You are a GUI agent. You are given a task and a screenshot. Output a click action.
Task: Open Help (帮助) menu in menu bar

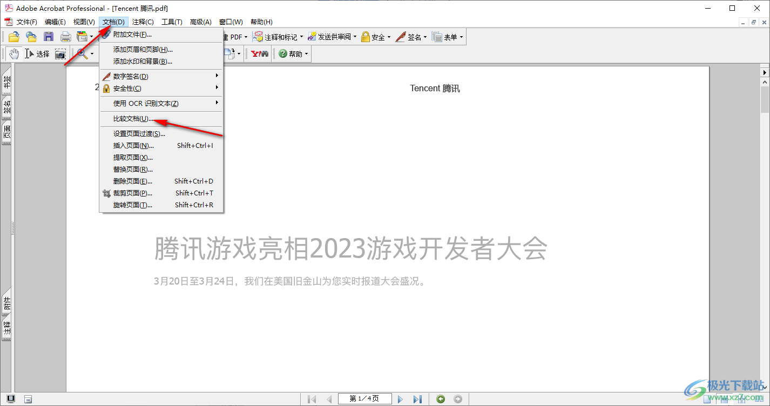click(x=261, y=22)
